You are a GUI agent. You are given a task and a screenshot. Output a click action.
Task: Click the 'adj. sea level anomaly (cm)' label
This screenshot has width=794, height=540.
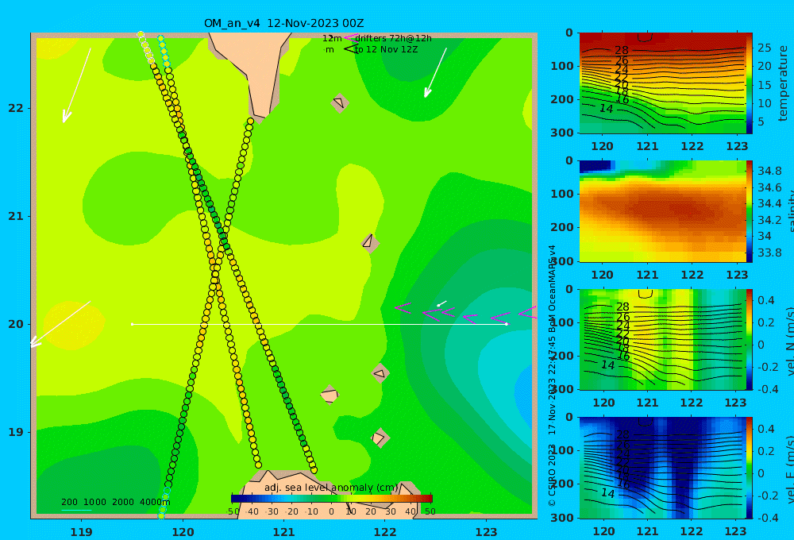click(x=331, y=488)
